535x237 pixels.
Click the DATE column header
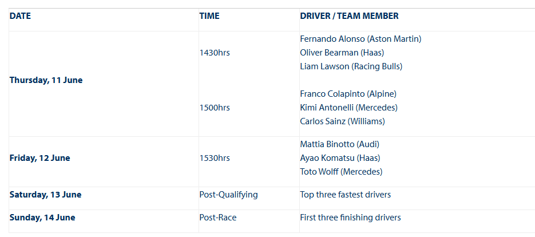pos(20,16)
